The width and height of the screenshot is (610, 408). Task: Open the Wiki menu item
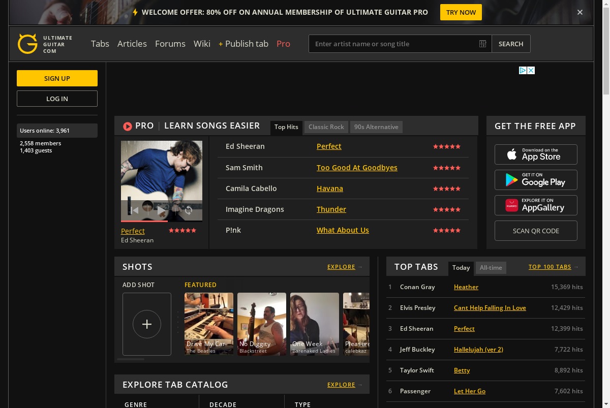[202, 44]
